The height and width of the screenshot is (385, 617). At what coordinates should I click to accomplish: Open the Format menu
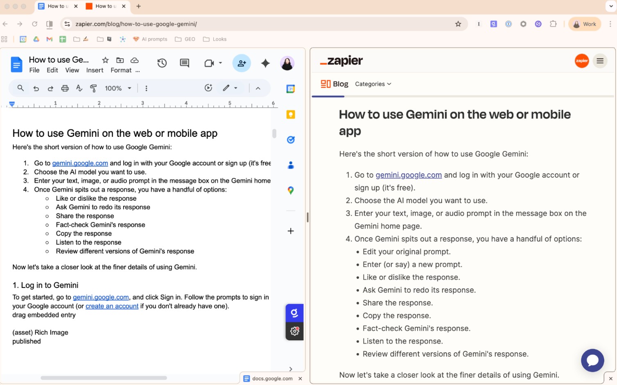click(x=120, y=70)
